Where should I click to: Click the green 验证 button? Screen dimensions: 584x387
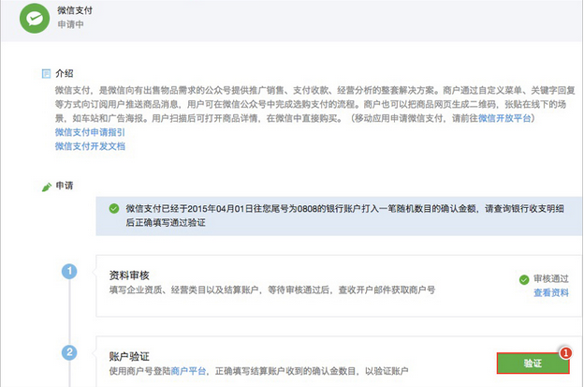[x=533, y=363]
